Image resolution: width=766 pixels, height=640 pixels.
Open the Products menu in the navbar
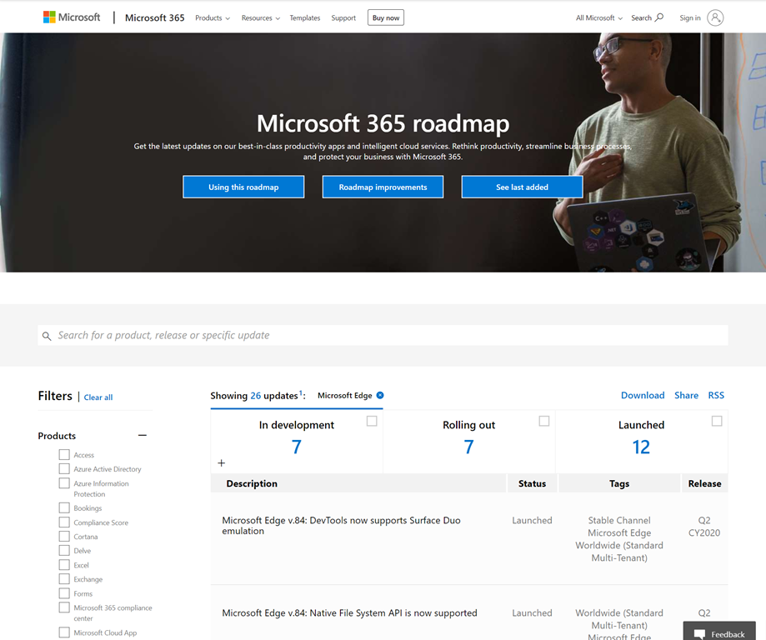pyautogui.click(x=212, y=17)
